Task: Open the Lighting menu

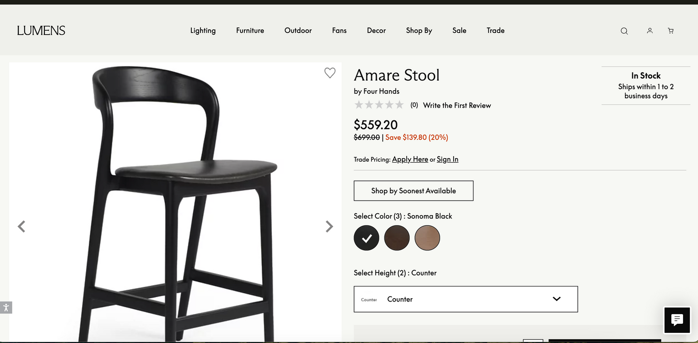Action: pyautogui.click(x=203, y=30)
